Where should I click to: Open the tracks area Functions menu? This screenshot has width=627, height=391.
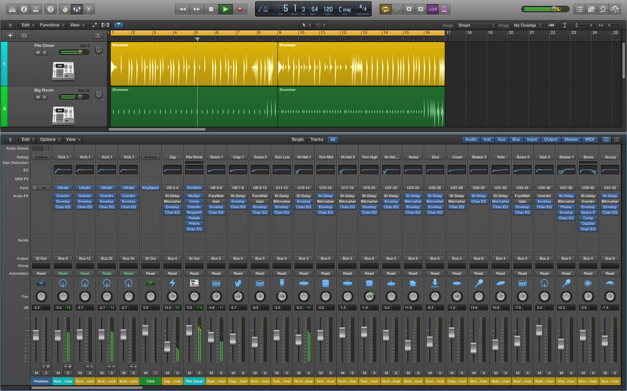pyautogui.click(x=51, y=25)
